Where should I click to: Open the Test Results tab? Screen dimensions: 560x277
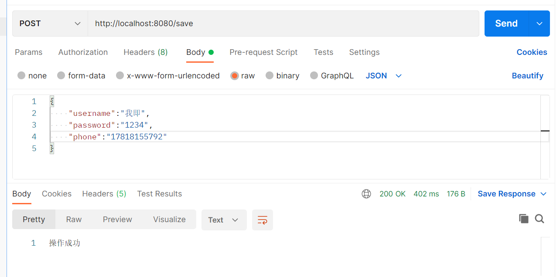(x=159, y=194)
